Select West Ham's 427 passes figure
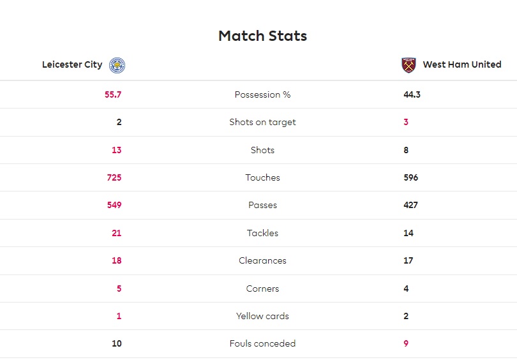Screen dimensions: 517x360 click(411, 205)
